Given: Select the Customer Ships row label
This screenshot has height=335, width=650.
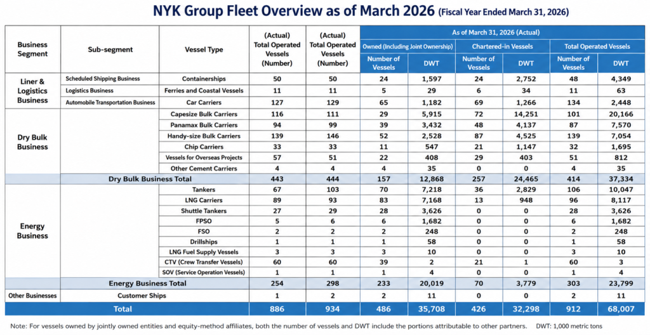Looking at the screenshot, I should pos(142,296).
